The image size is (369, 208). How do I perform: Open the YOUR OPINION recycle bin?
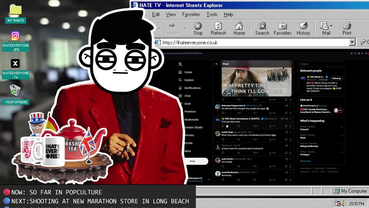point(16,94)
